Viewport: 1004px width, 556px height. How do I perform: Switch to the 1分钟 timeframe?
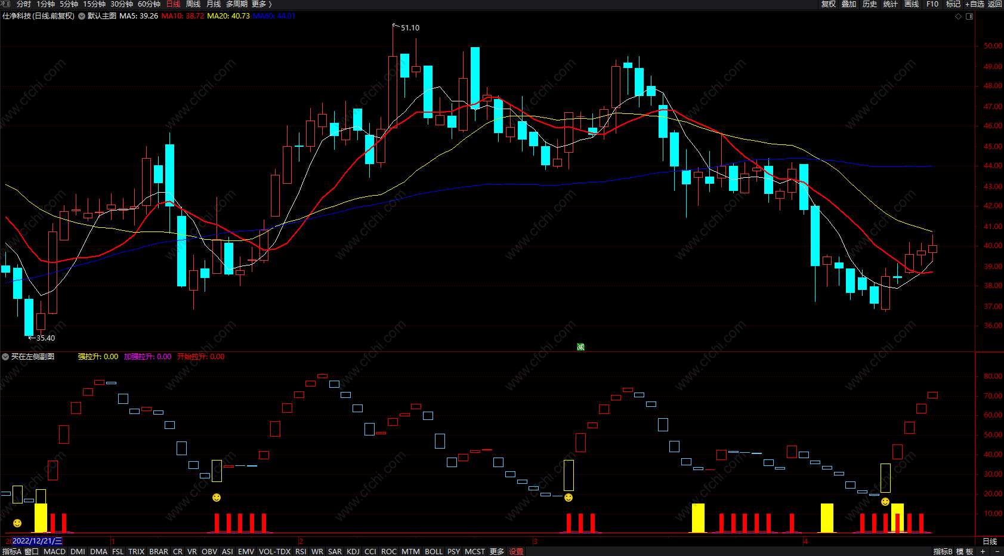[x=45, y=4]
